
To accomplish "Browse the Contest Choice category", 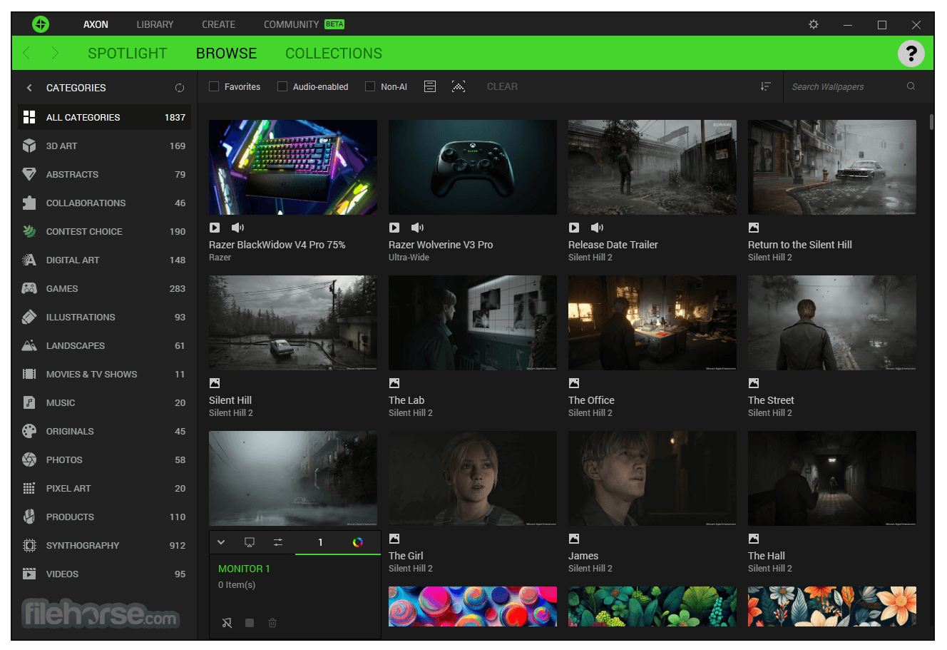I will [x=104, y=231].
